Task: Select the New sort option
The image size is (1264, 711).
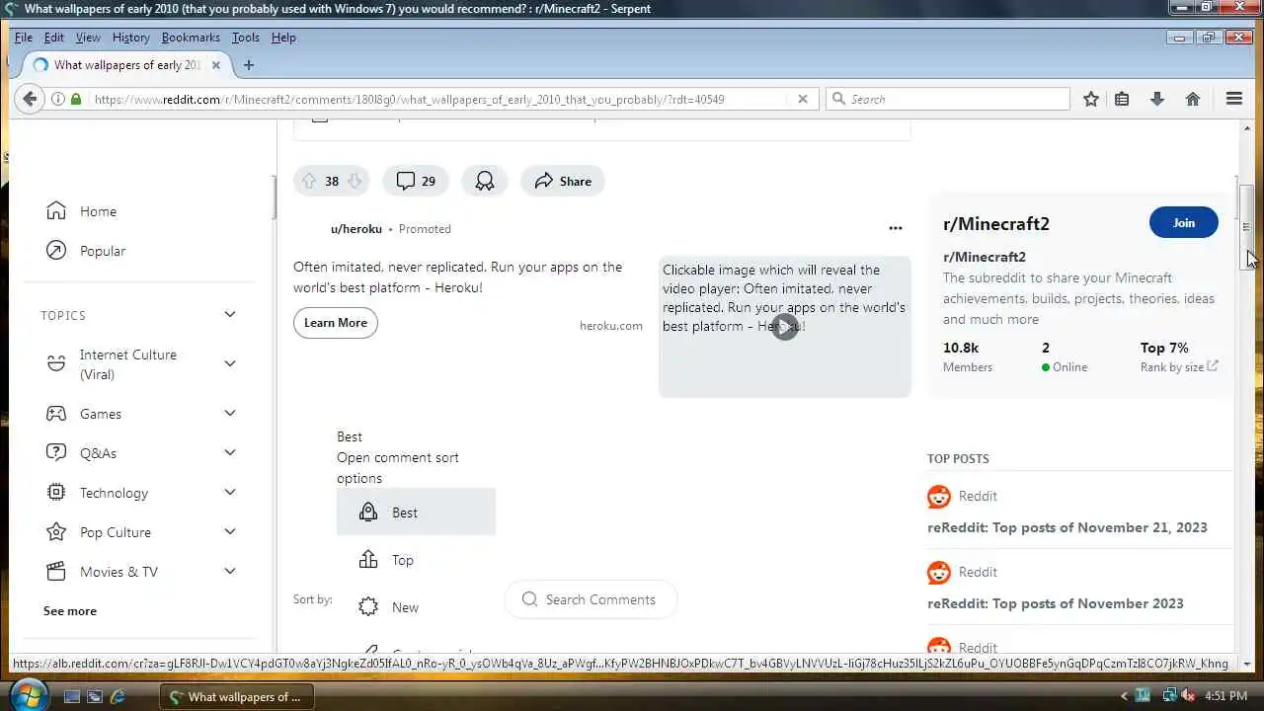Action: [x=416, y=607]
